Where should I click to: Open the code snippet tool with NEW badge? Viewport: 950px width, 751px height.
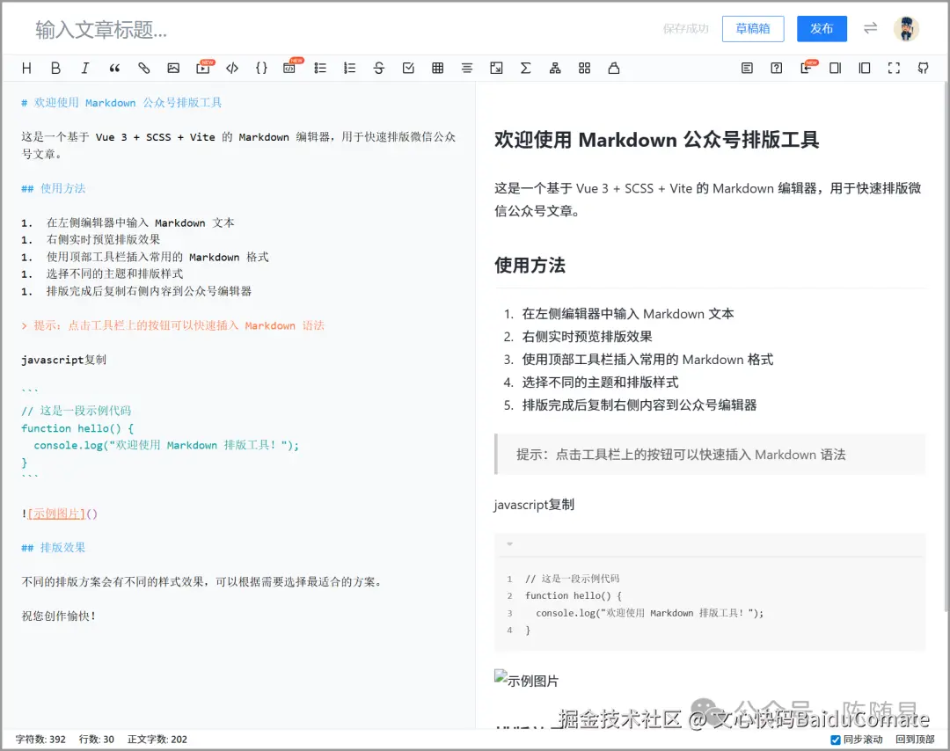click(290, 68)
